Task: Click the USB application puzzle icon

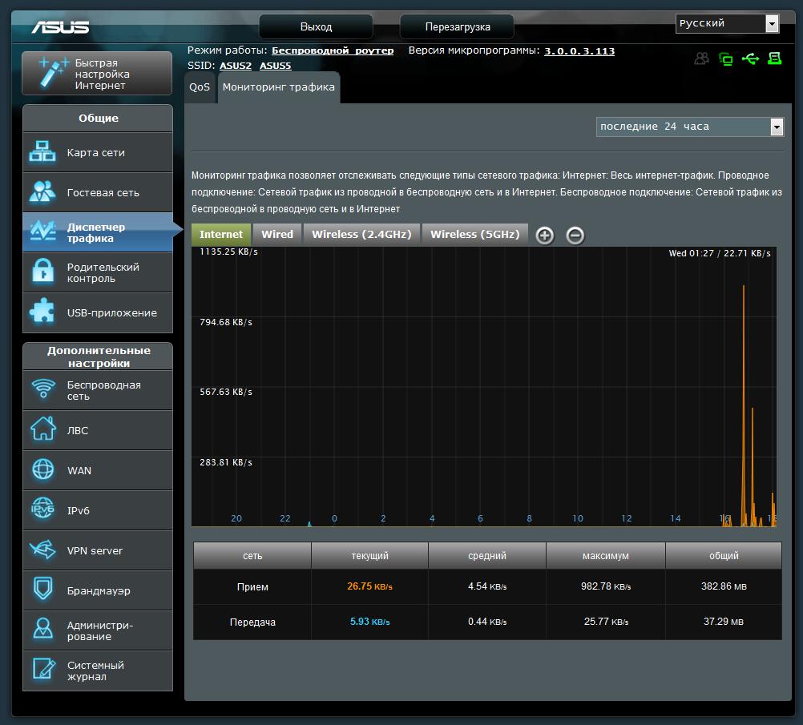Action: click(x=42, y=312)
